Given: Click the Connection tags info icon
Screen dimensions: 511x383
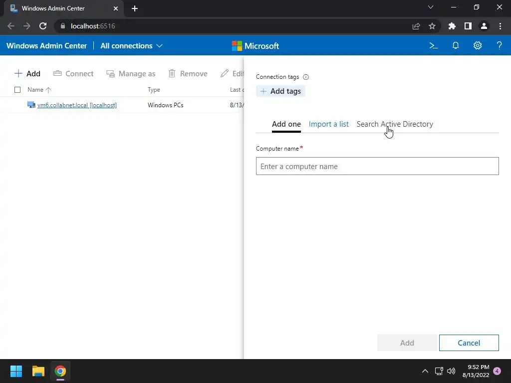Looking at the screenshot, I should (306, 77).
